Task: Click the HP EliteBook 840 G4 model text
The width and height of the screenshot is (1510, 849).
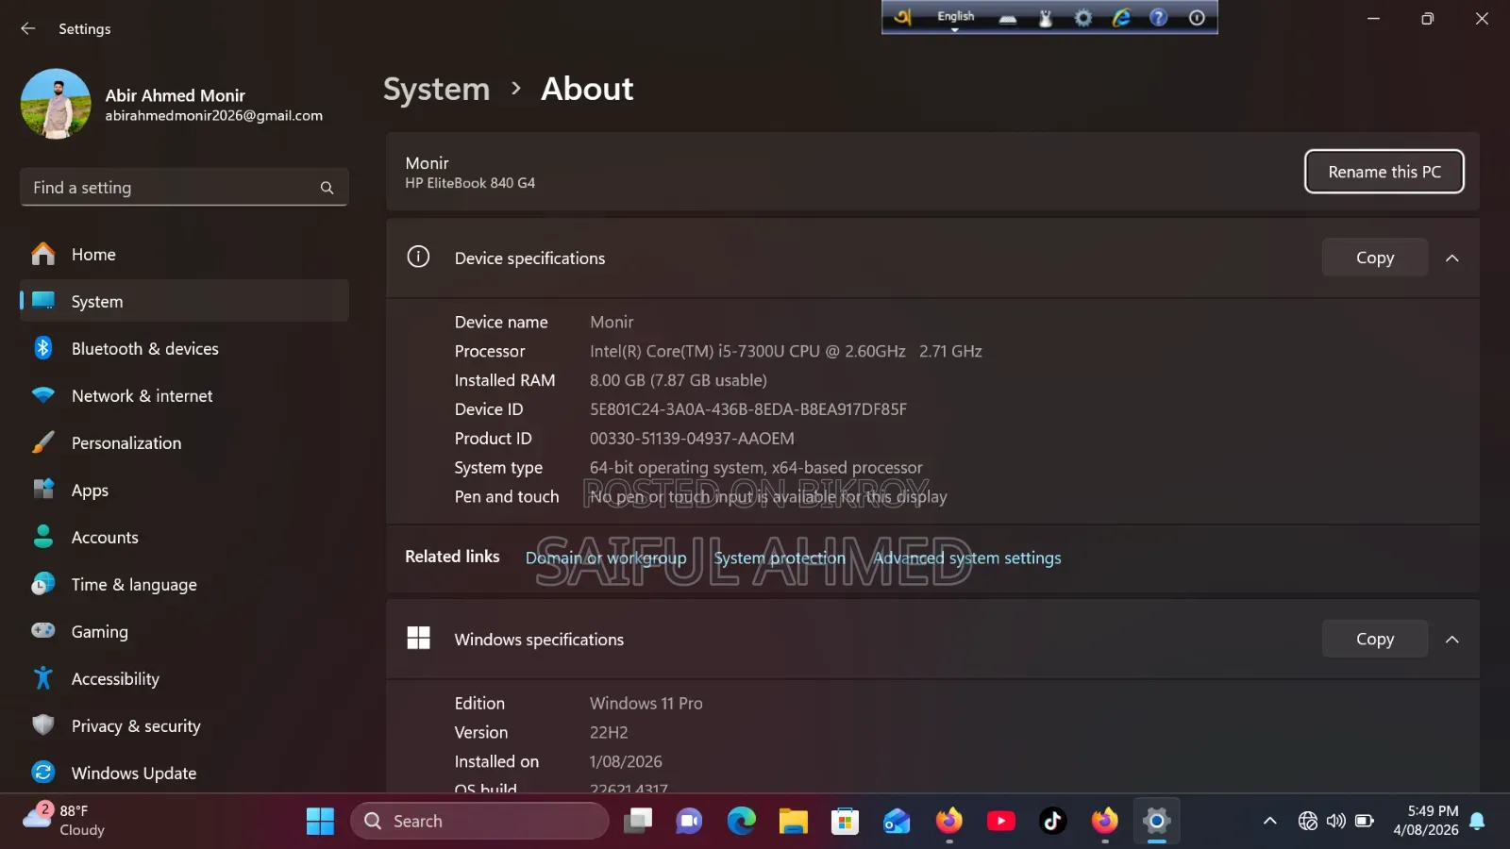Action: click(x=470, y=183)
